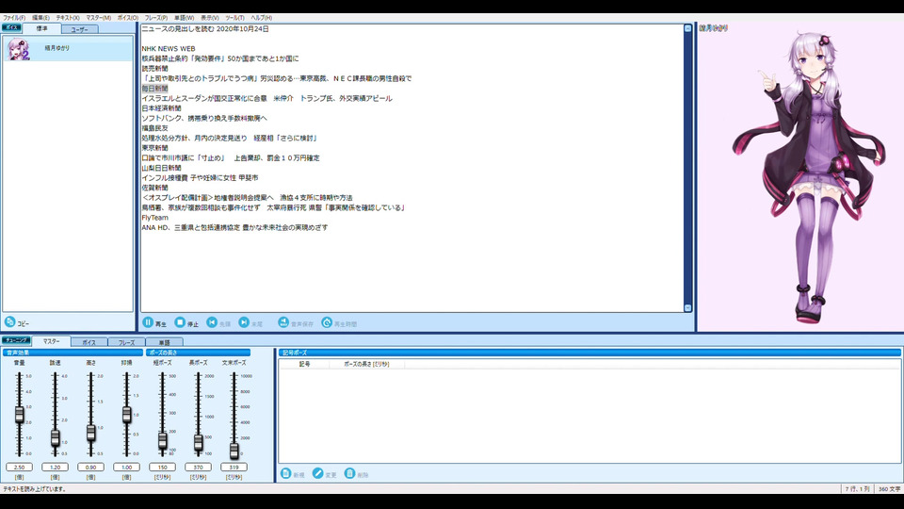This screenshot has height=509, width=904.
Task: Click the 高さ pitch slider handle
Action: (91, 433)
